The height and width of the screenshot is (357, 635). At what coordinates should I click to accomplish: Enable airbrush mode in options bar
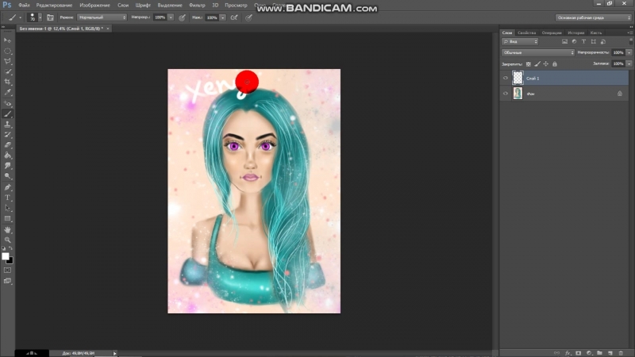coord(234,17)
